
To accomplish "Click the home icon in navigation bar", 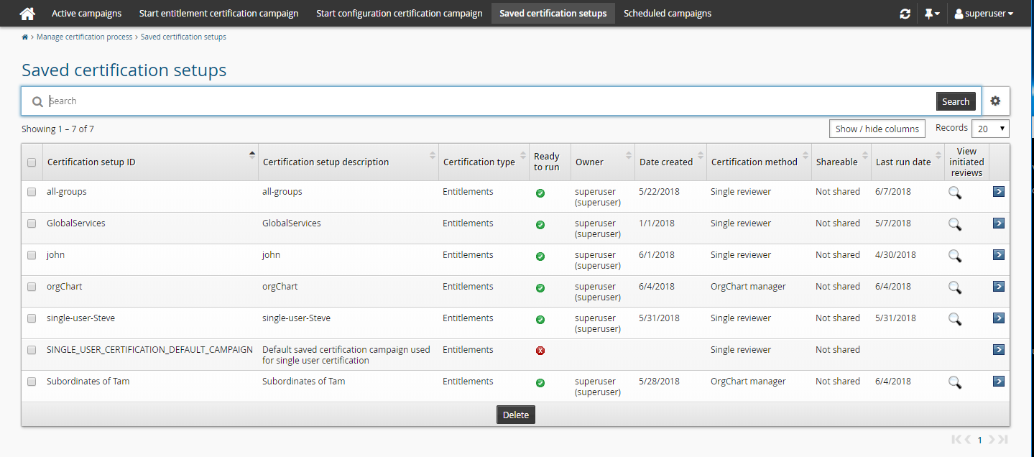I will point(27,14).
